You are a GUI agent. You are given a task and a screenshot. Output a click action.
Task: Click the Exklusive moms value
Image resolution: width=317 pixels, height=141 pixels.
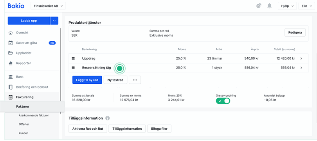(x=161, y=35)
